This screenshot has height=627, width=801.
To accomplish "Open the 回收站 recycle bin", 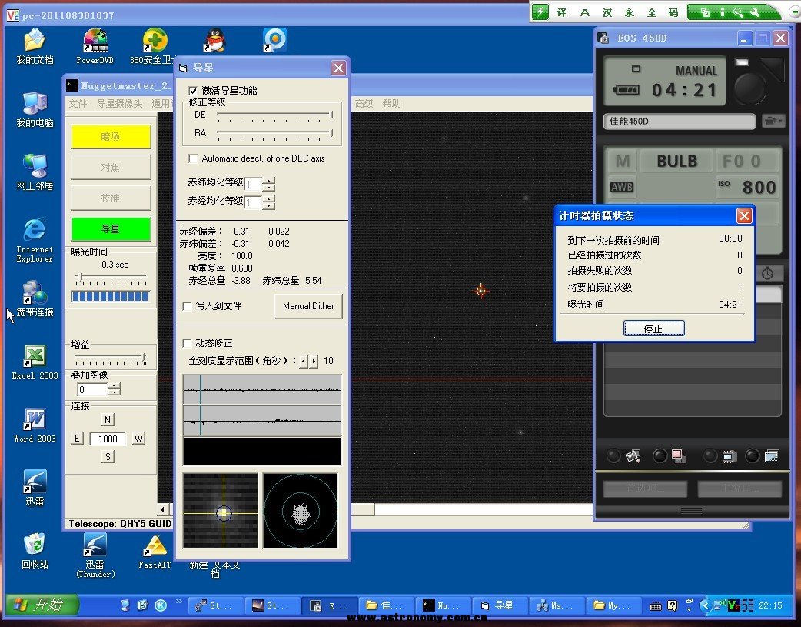I will click(x=35, y=551).
